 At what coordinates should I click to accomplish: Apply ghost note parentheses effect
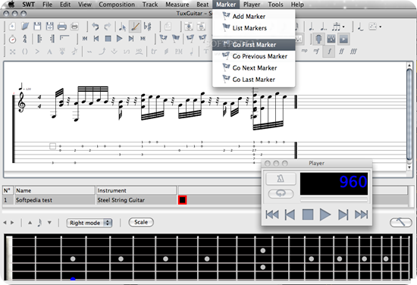[25, 52]
